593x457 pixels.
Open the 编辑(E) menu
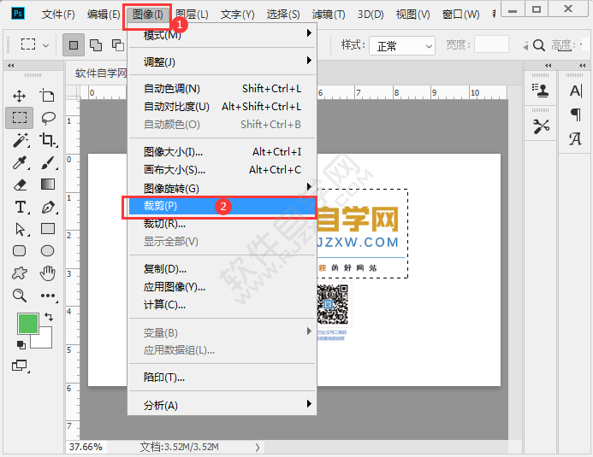click(104, 15)
